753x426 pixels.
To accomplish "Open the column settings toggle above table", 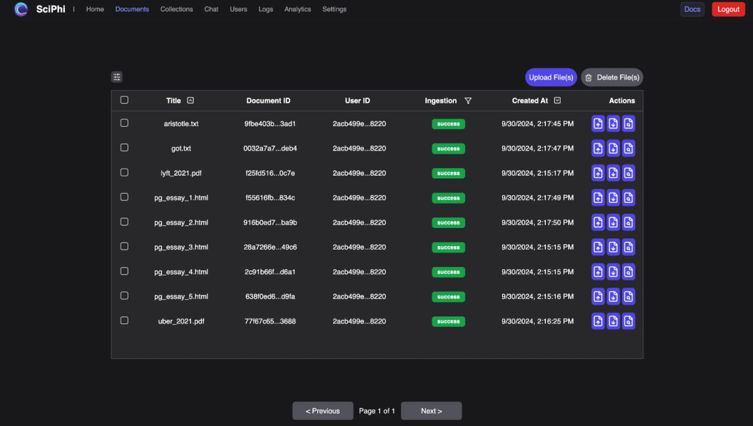I will (x=116, y=77).
